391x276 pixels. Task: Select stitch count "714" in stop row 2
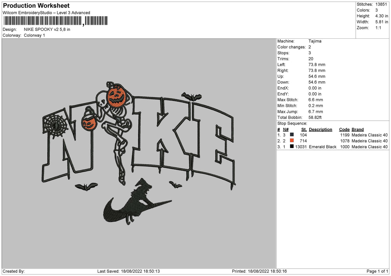tap(303, 141)
